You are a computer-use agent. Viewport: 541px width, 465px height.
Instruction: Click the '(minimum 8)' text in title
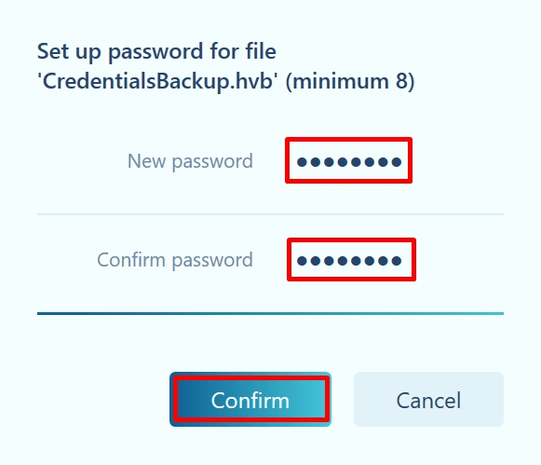click(x=350, y=82)
